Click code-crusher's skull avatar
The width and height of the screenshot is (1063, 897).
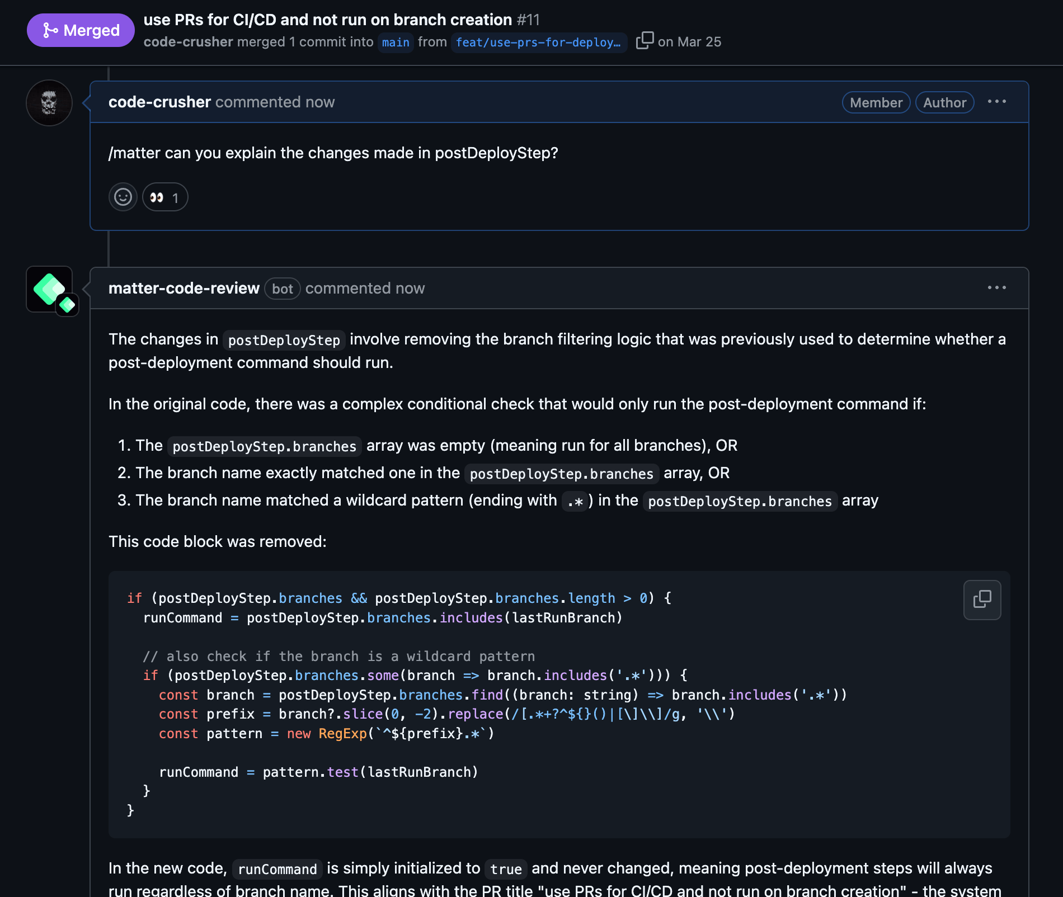(49, 103)
